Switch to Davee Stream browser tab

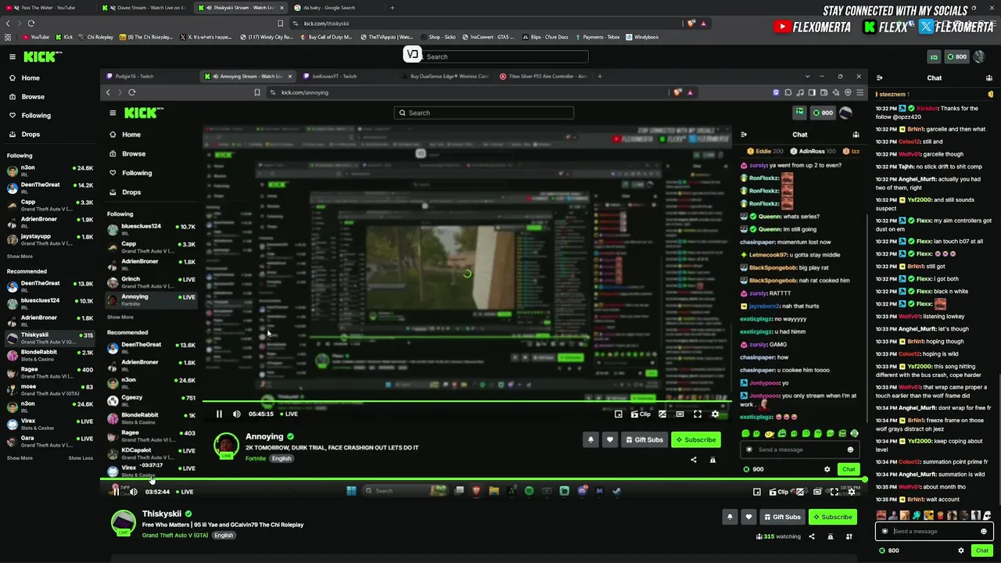(145, 8)
